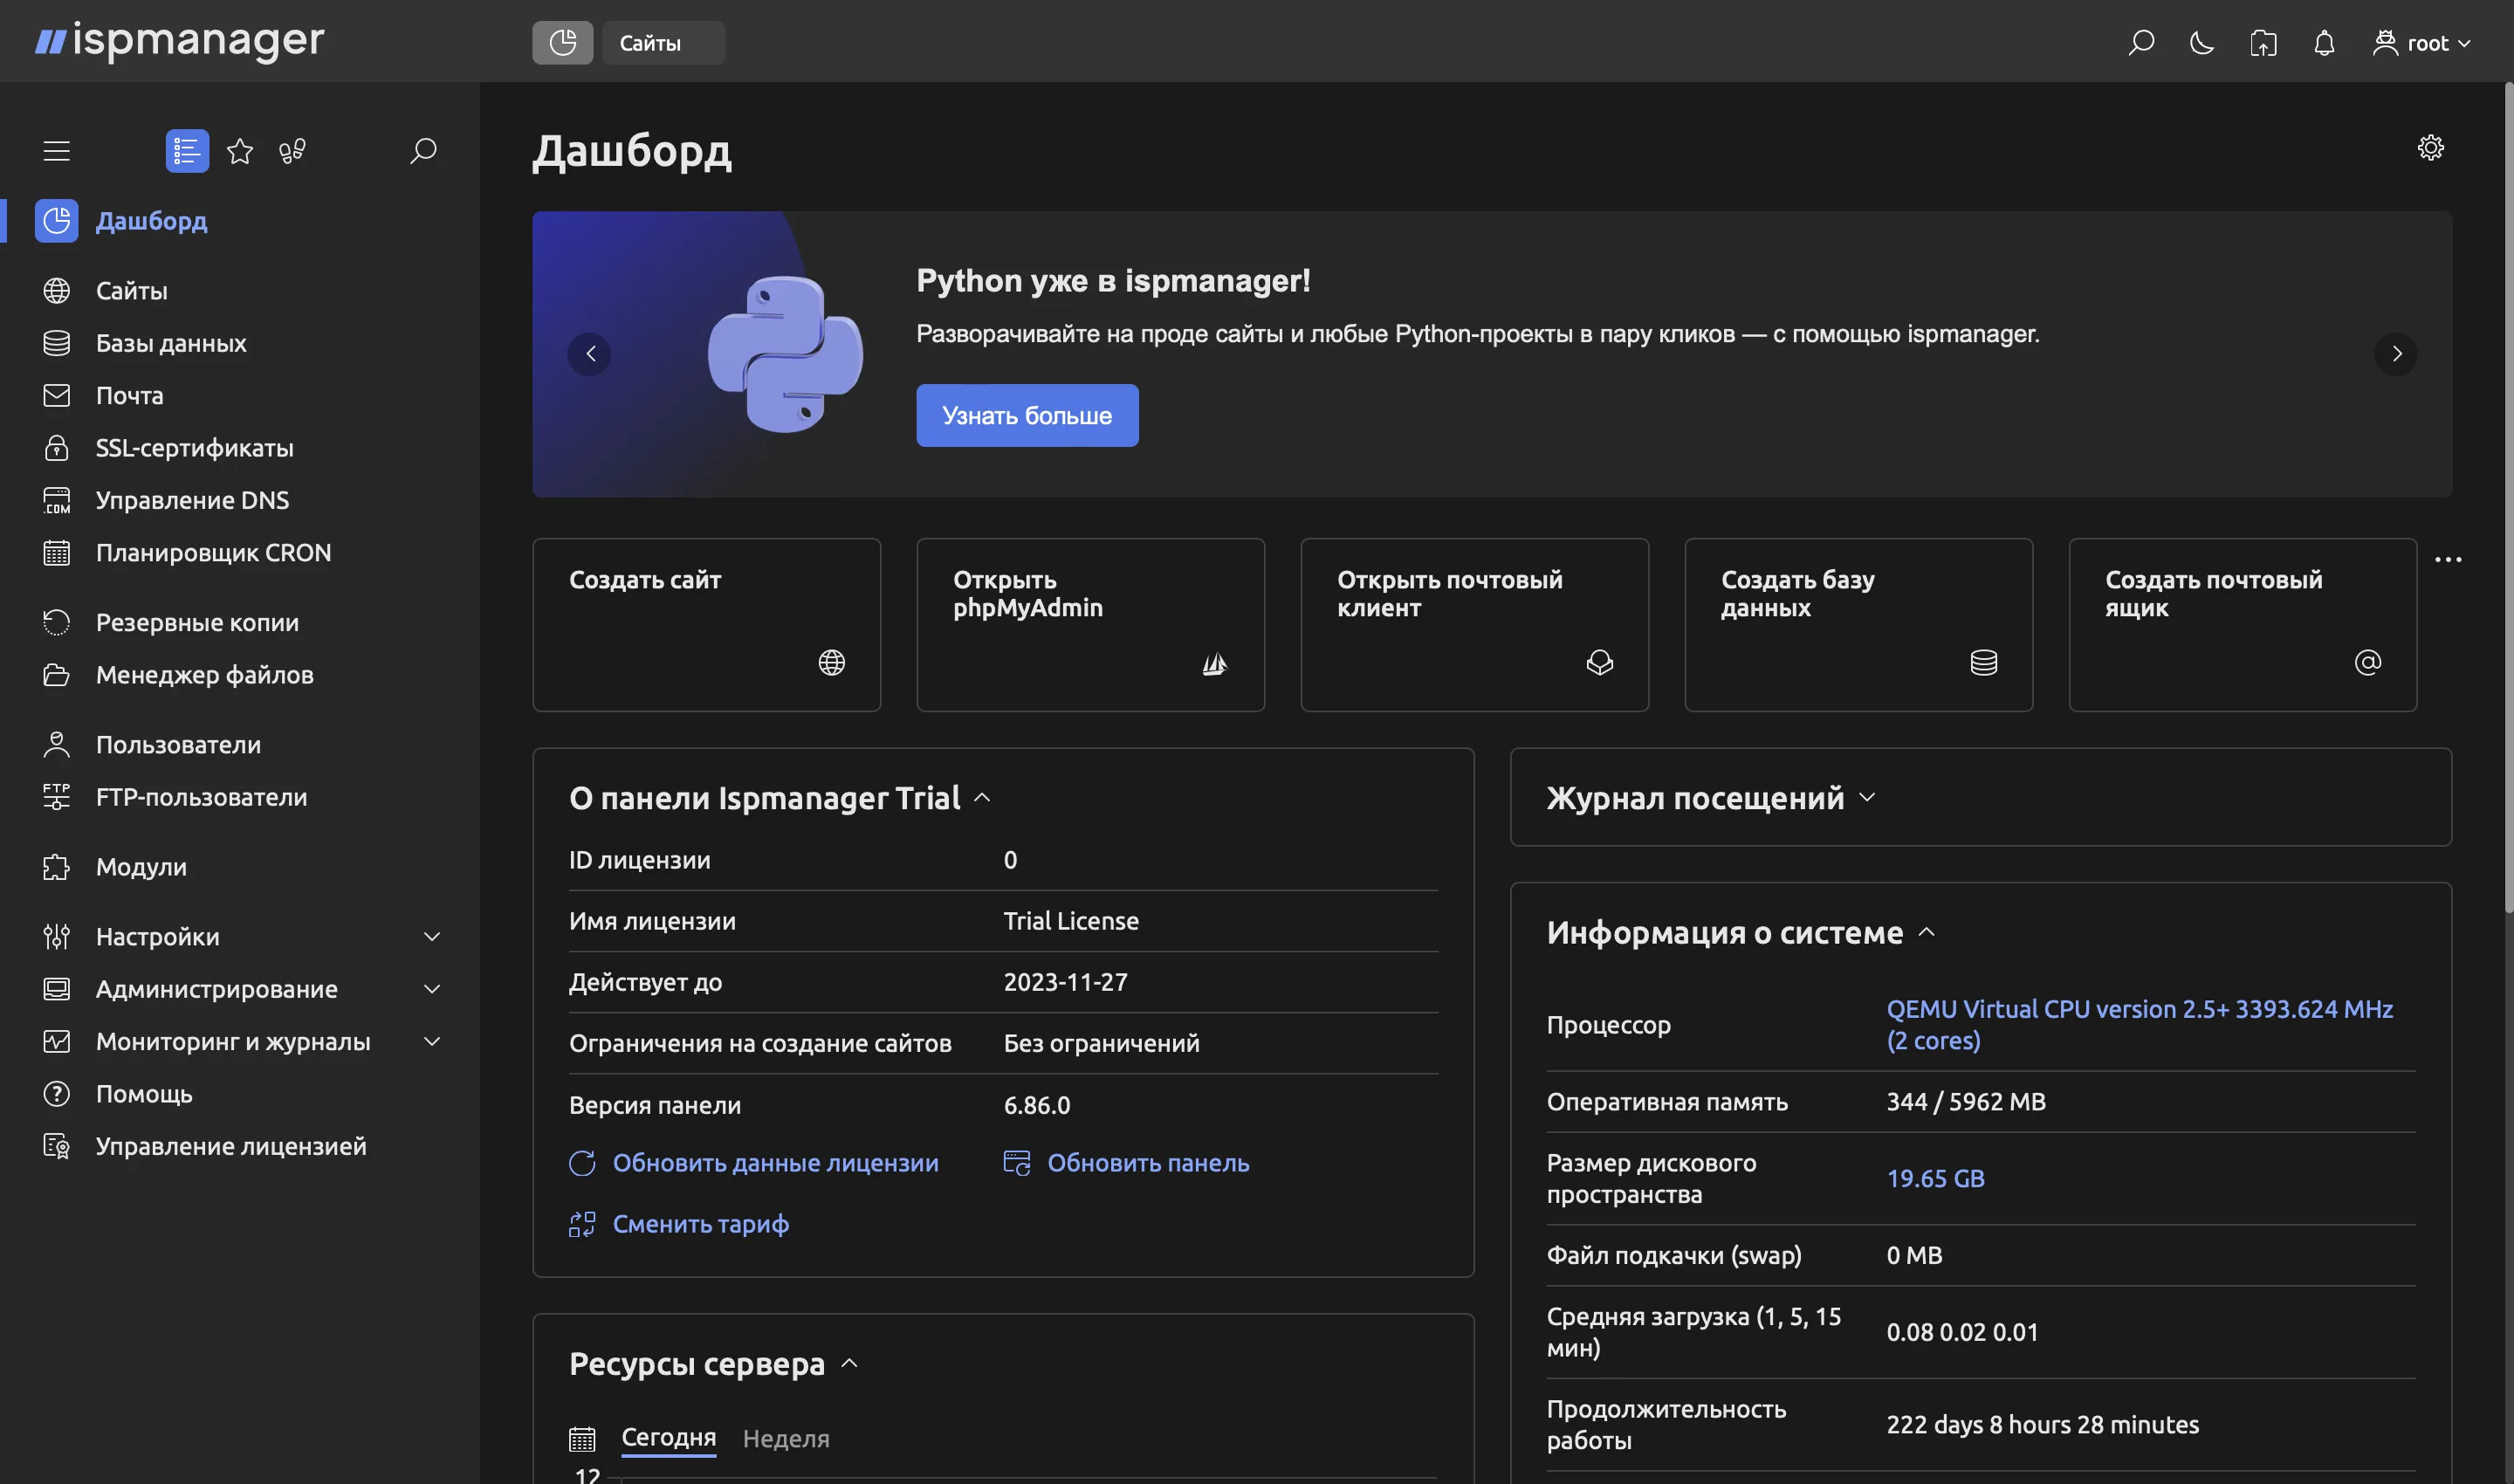The width and height of the screenshot is (2514, 1484).
Task: Switch to favorites star view in sidebar
Action: click(x=240, y=150)
